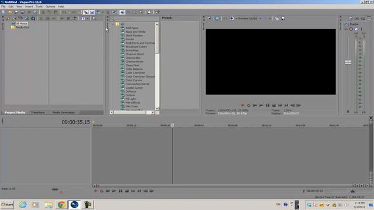
Task: Select Color Corrector effect
Action: pyautogui.click(x=135, y=73)
